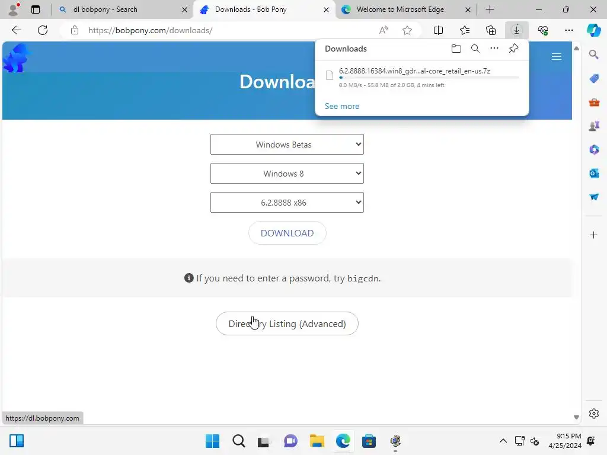The image size is (607, 455).
Task: Click the Bob Pony logo
Action: pyautogui.click(x=16, y=58)
